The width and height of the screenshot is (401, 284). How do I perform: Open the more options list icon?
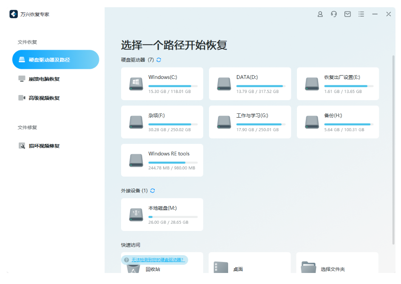coord(361,14)
